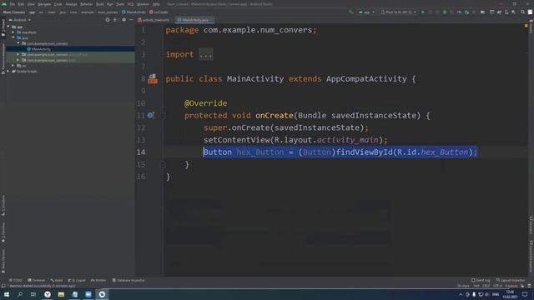This screenshot has height=300, width=534.
Task: Click the locate current file target icon
Action: tap(108, 20)
